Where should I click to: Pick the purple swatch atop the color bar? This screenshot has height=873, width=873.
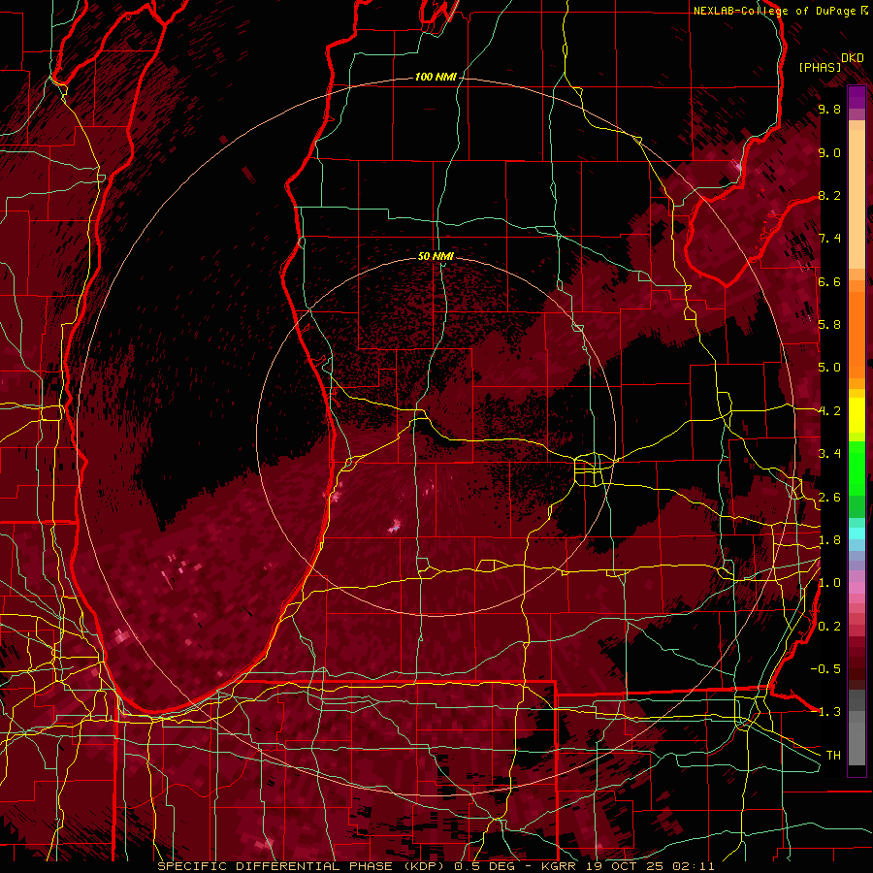coord(857,97)
